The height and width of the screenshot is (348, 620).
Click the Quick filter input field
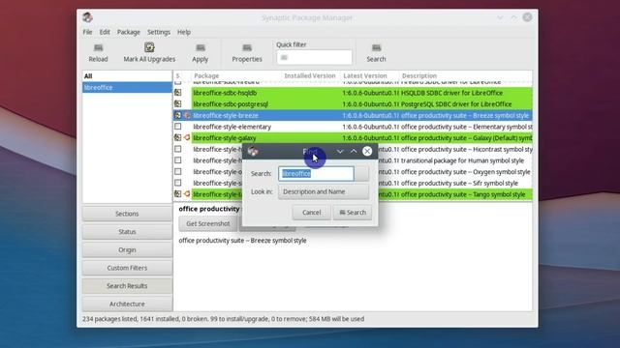(314, 58)
